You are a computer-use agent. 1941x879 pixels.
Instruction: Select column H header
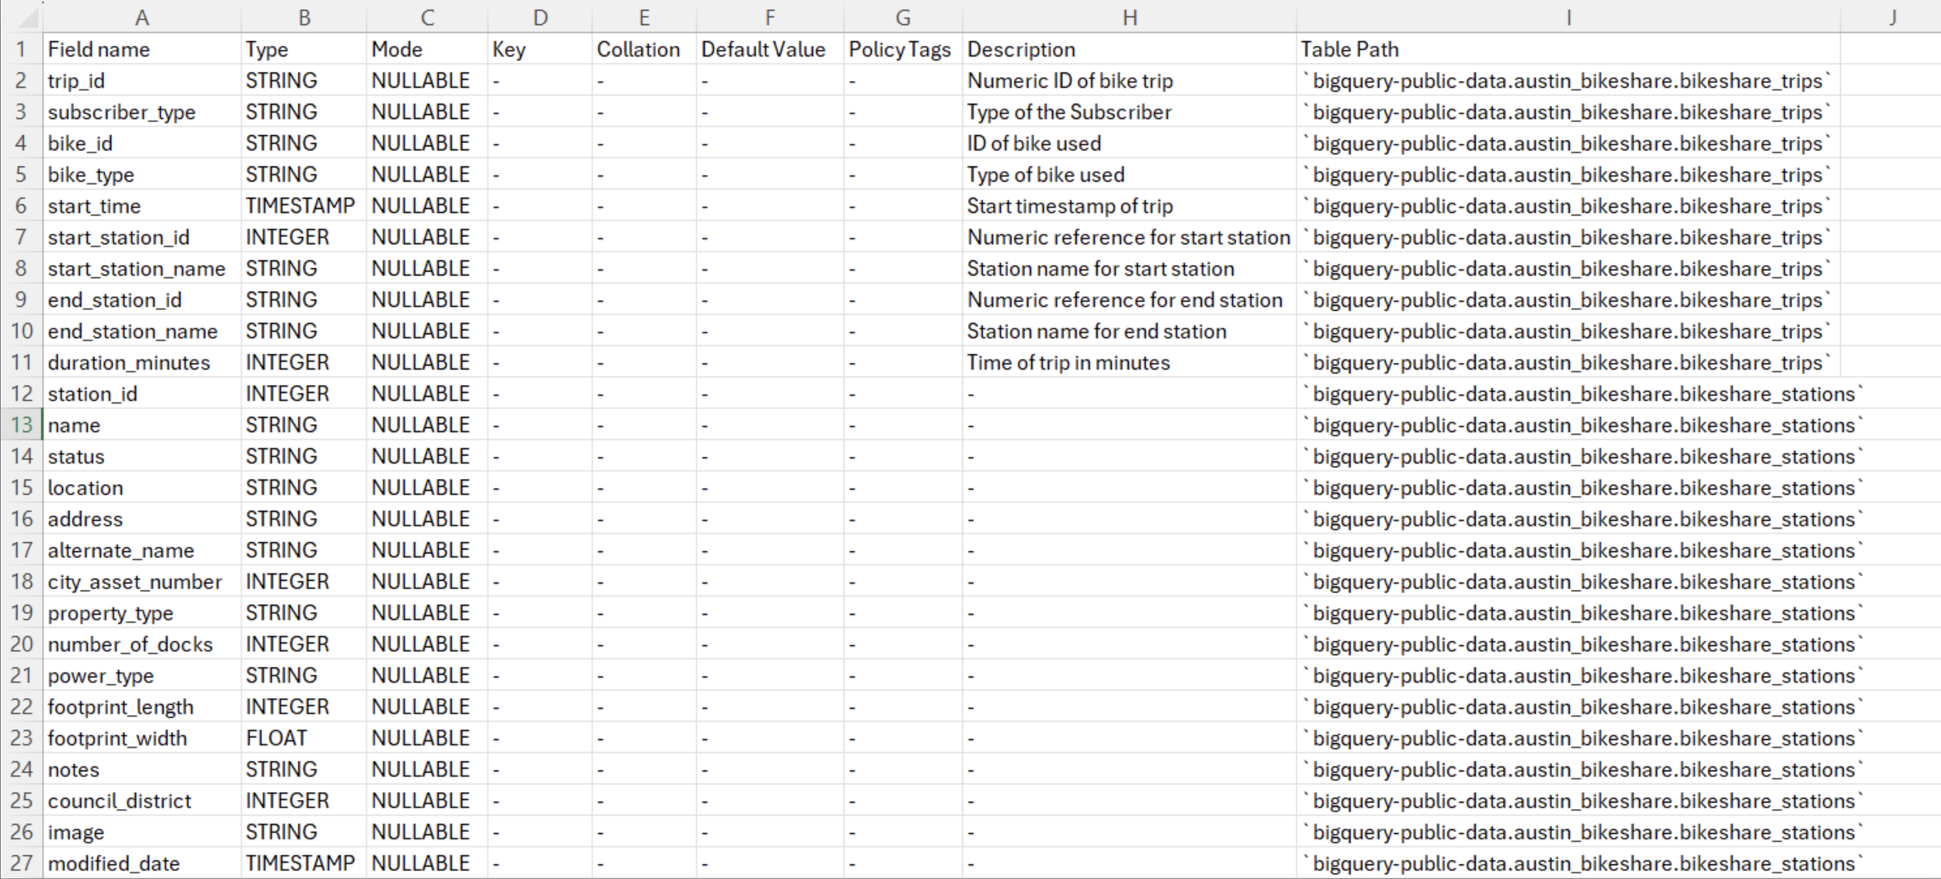[1129, 17]
